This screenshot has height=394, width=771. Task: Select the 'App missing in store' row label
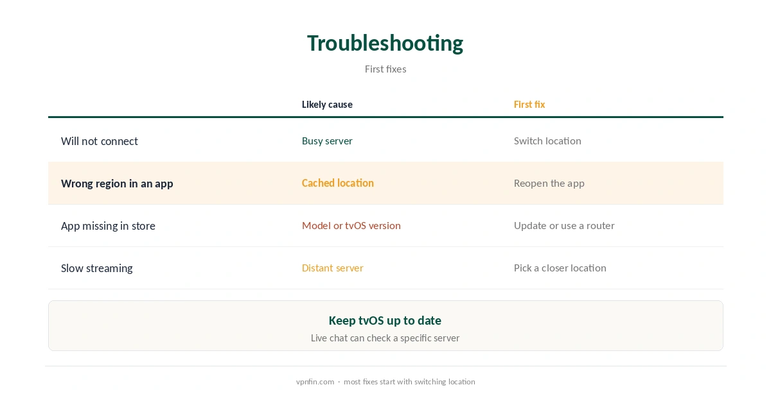click(x=108, y=226)
